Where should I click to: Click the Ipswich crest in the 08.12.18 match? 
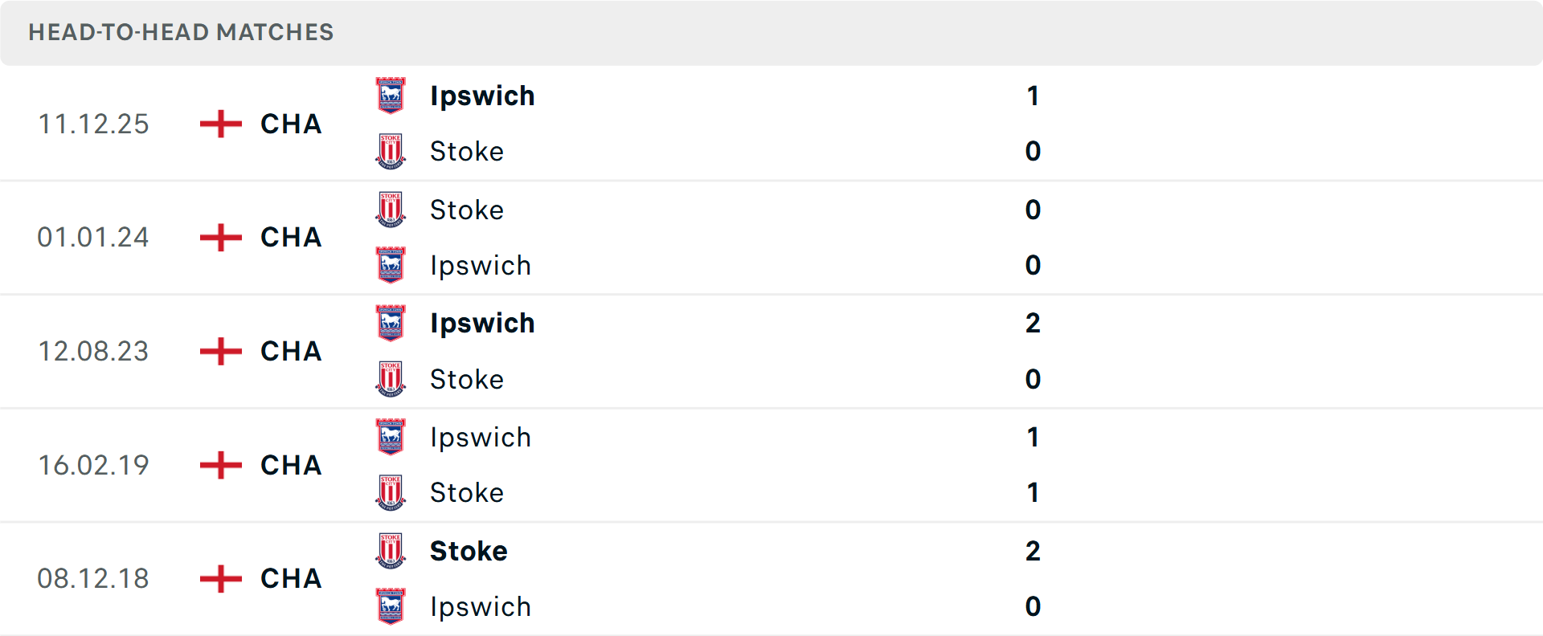click(391, 607)
